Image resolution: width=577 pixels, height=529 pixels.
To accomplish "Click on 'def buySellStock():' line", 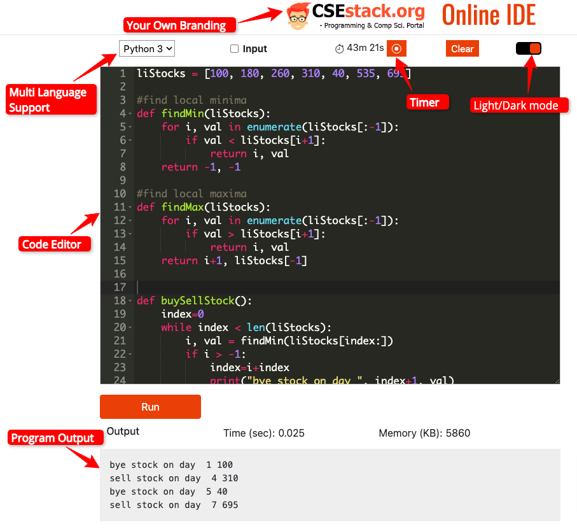I will click(194, 300).
